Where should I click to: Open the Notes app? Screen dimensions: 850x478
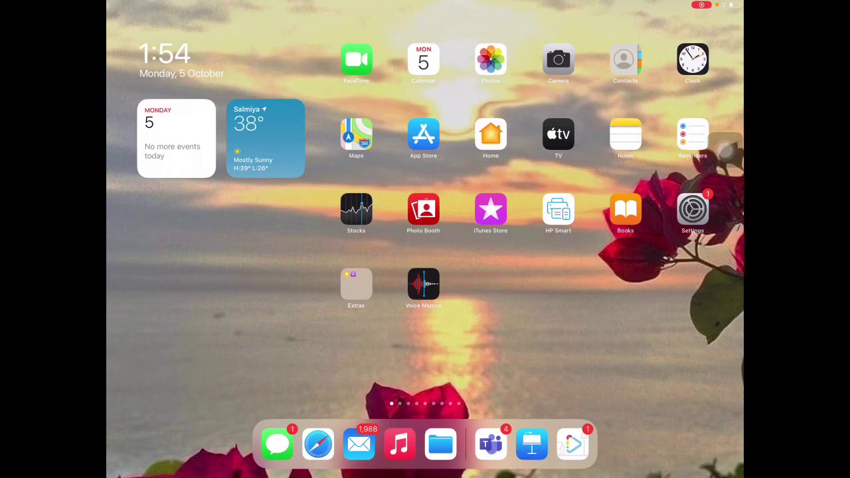point(626,135)
